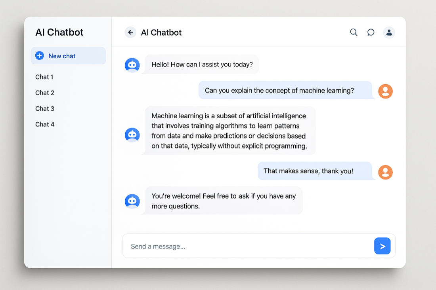Screen dimensions: 436x290
Task: Select Chat 3 from sidebar
Action: pos(45,108)
